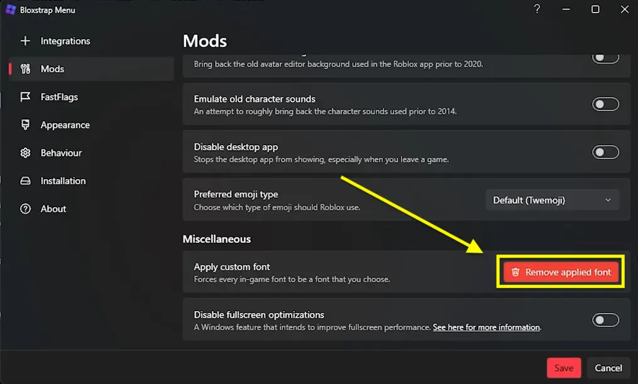
Task: Open the Installation page
Action: (x=63, y=181)
